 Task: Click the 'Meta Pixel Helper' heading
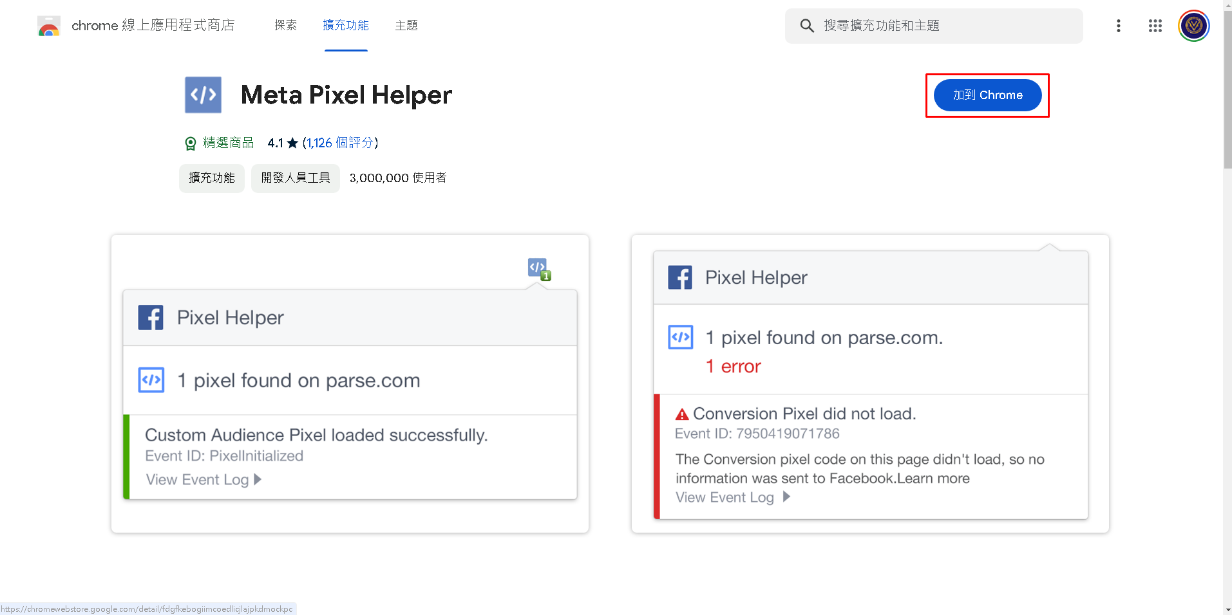pyautogui.click(x=346, y=95)
